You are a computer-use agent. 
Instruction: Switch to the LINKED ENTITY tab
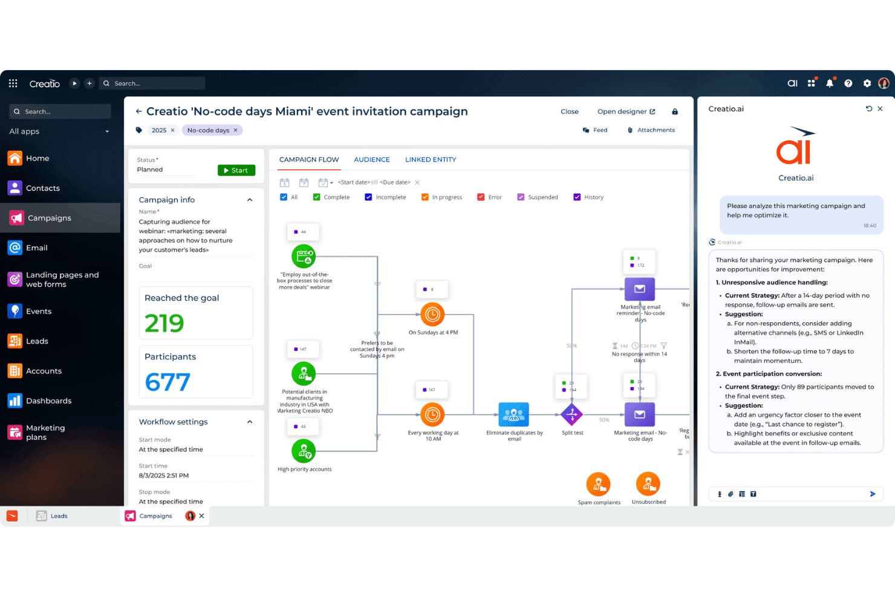click(x=431, y=160)
